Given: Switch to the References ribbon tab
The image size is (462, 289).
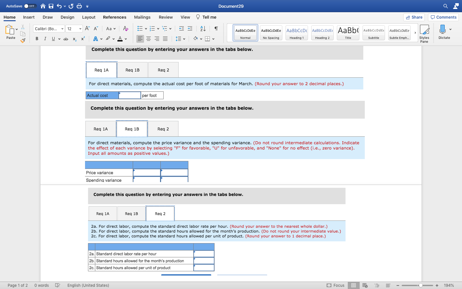Looking at the screenshot, I should (x=115, y=17).
